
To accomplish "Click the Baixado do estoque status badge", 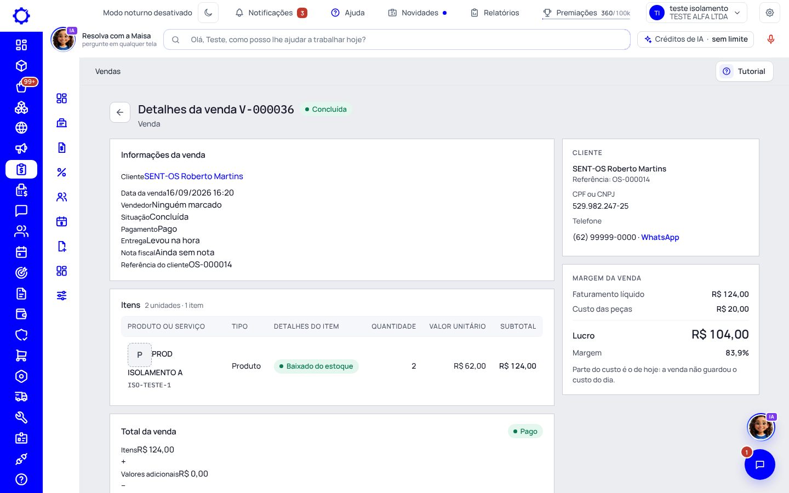I will [316, 366].
